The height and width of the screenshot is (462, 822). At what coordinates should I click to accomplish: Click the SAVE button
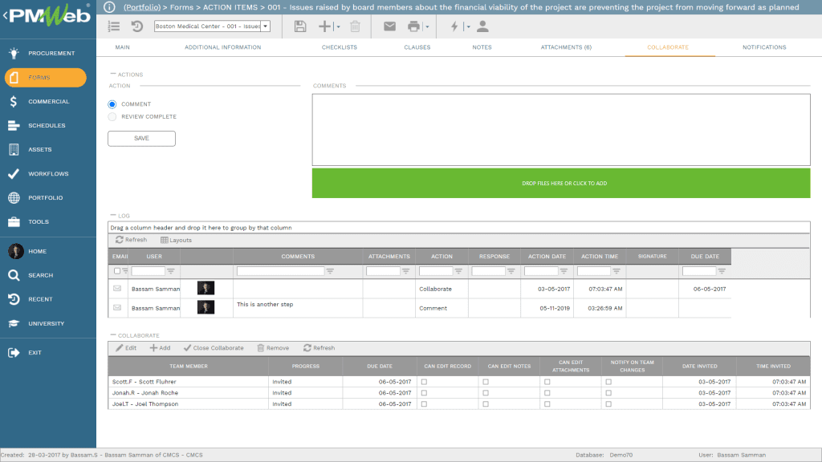[x=141, y=138]
